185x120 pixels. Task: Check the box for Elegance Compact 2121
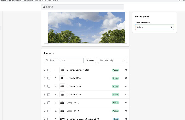(x=49, y=70)
